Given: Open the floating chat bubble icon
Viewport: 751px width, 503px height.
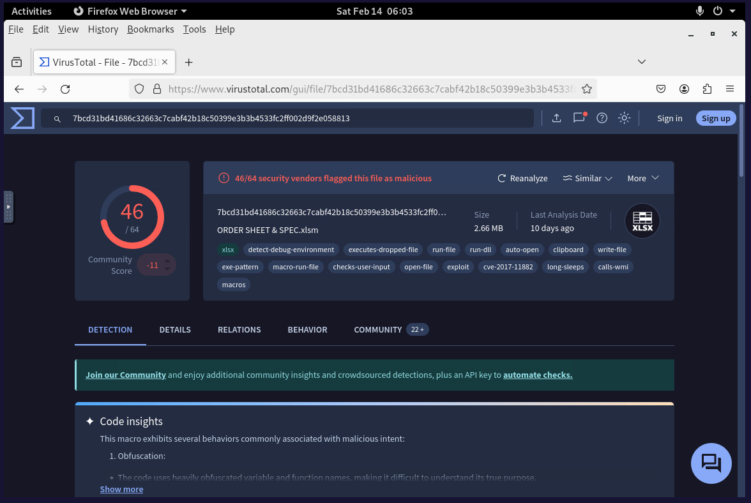Looking at the screenshot, I should tap(711, 463).
